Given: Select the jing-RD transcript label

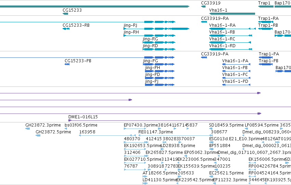Looking at the screenshot, I should 150,45.
